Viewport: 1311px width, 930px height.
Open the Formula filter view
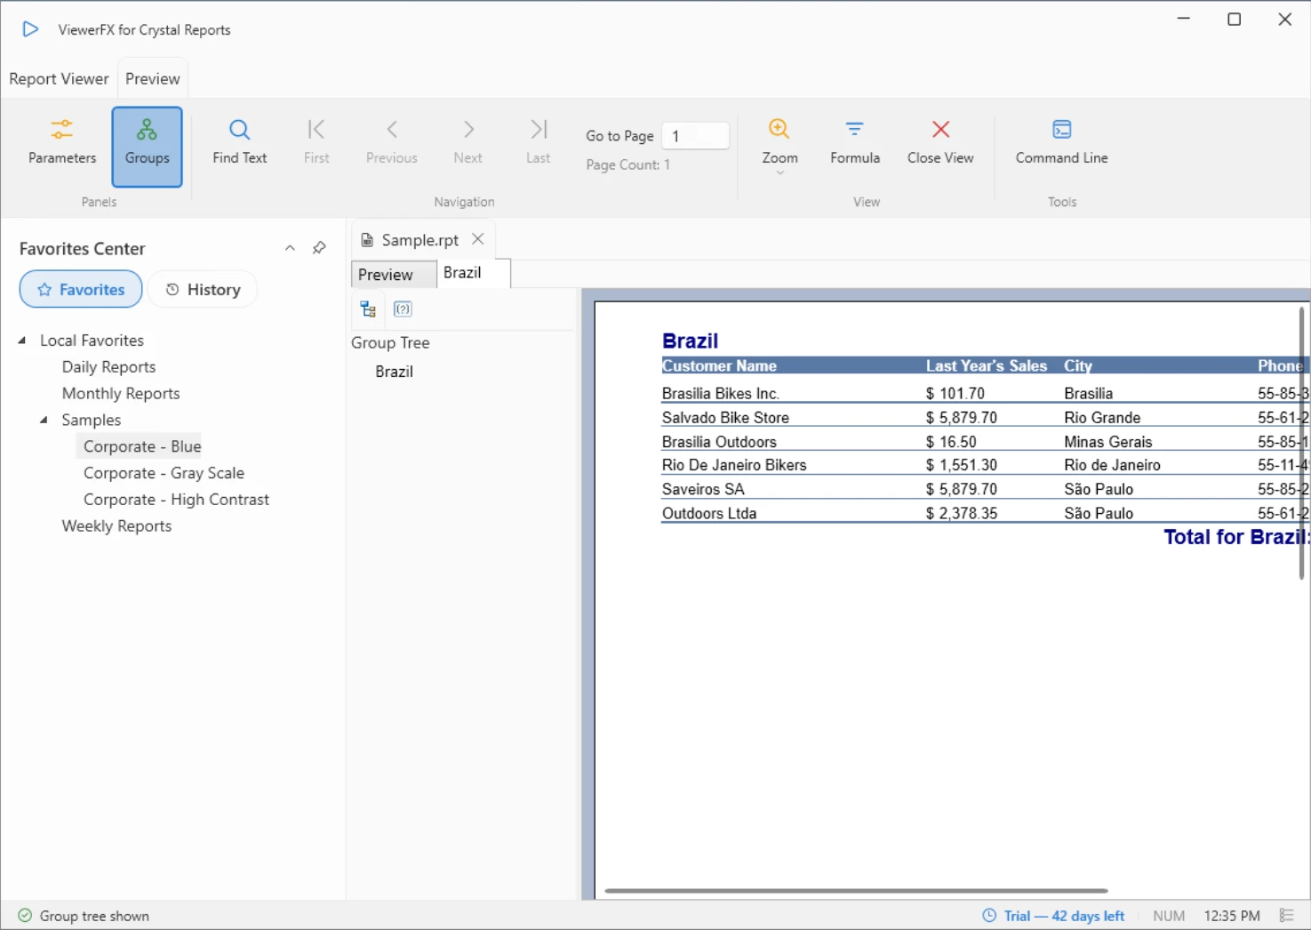pos(855,143)
